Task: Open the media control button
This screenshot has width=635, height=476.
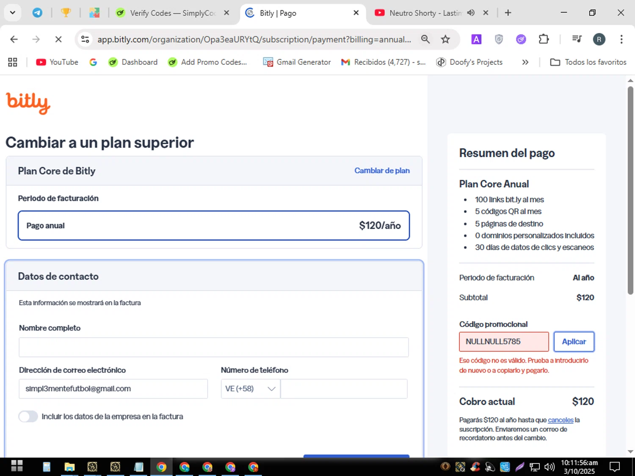Action: 577,39
